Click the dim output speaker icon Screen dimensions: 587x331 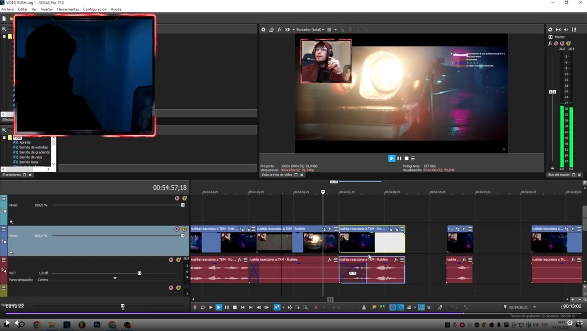click(x=566, y=30)
